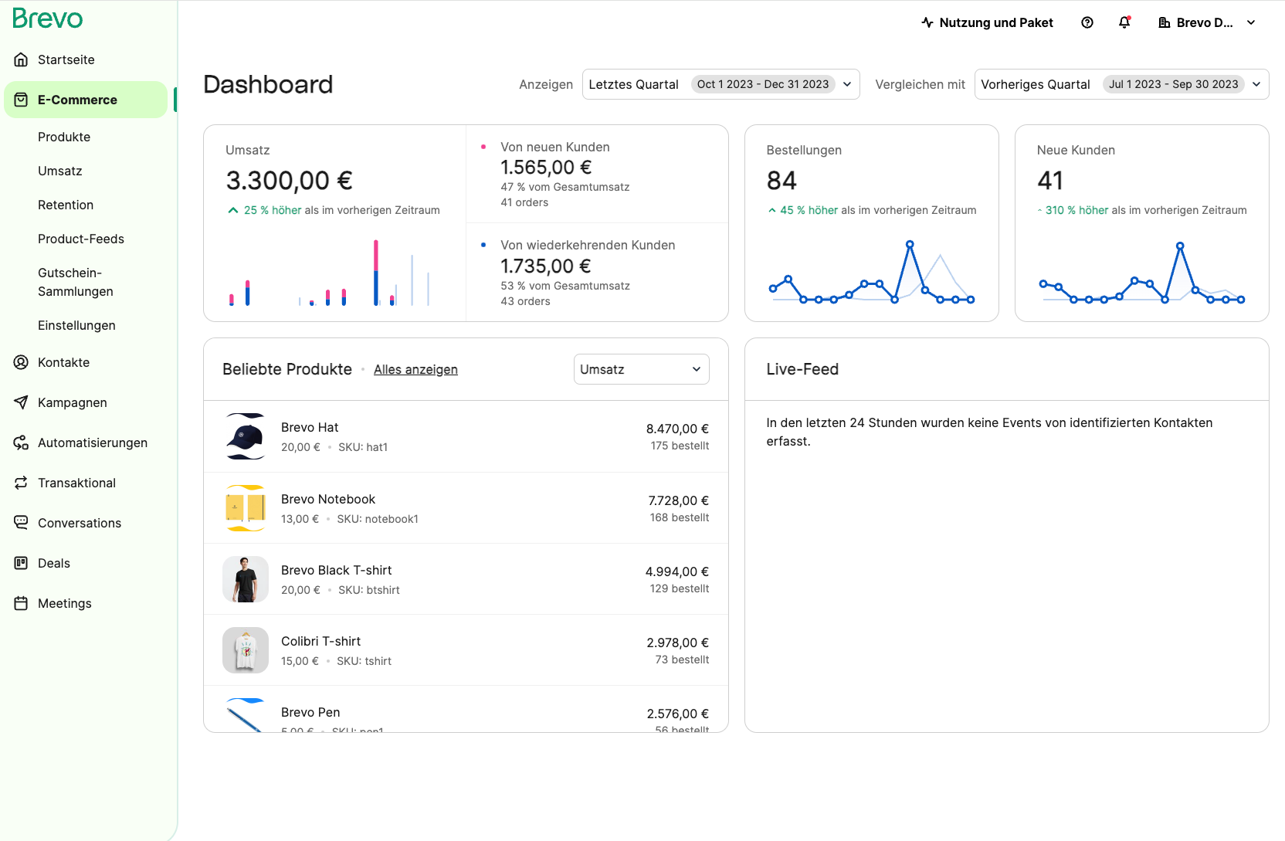Click the Brevo Black T-shirt name

[337, 570]
